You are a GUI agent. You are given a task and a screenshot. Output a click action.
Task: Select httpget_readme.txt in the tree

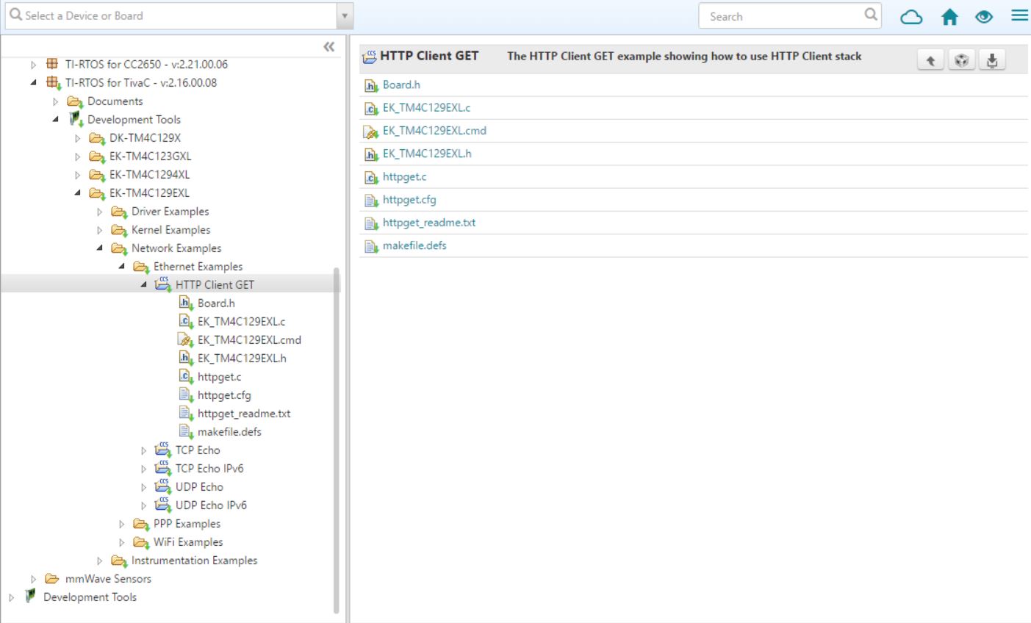pyautogui.click(x=244, y=414)
